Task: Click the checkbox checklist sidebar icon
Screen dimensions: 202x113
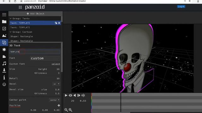Action: click(x=4, y=29)
